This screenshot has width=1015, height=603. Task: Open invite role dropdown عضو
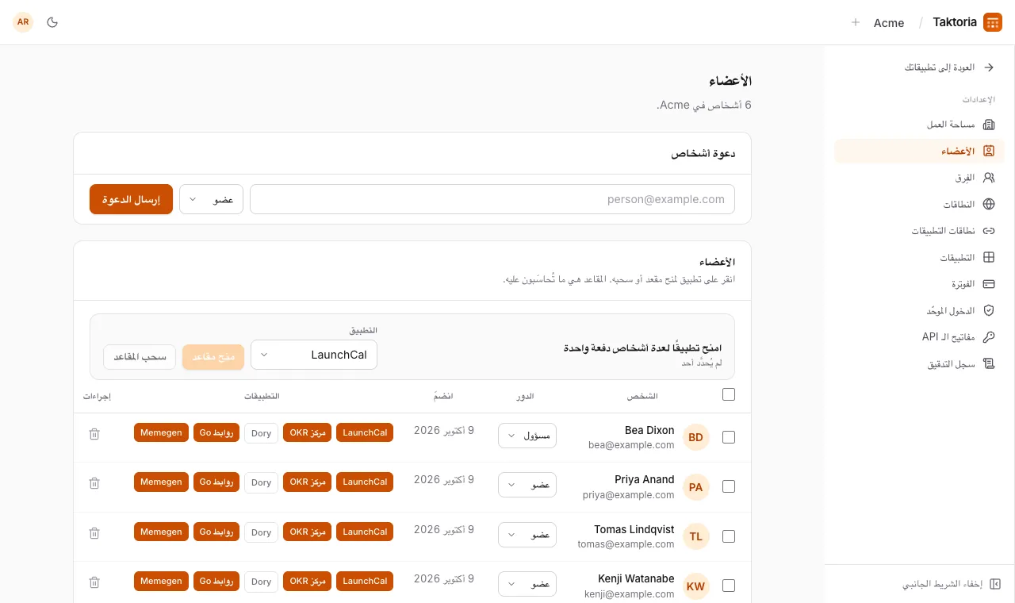211,199
